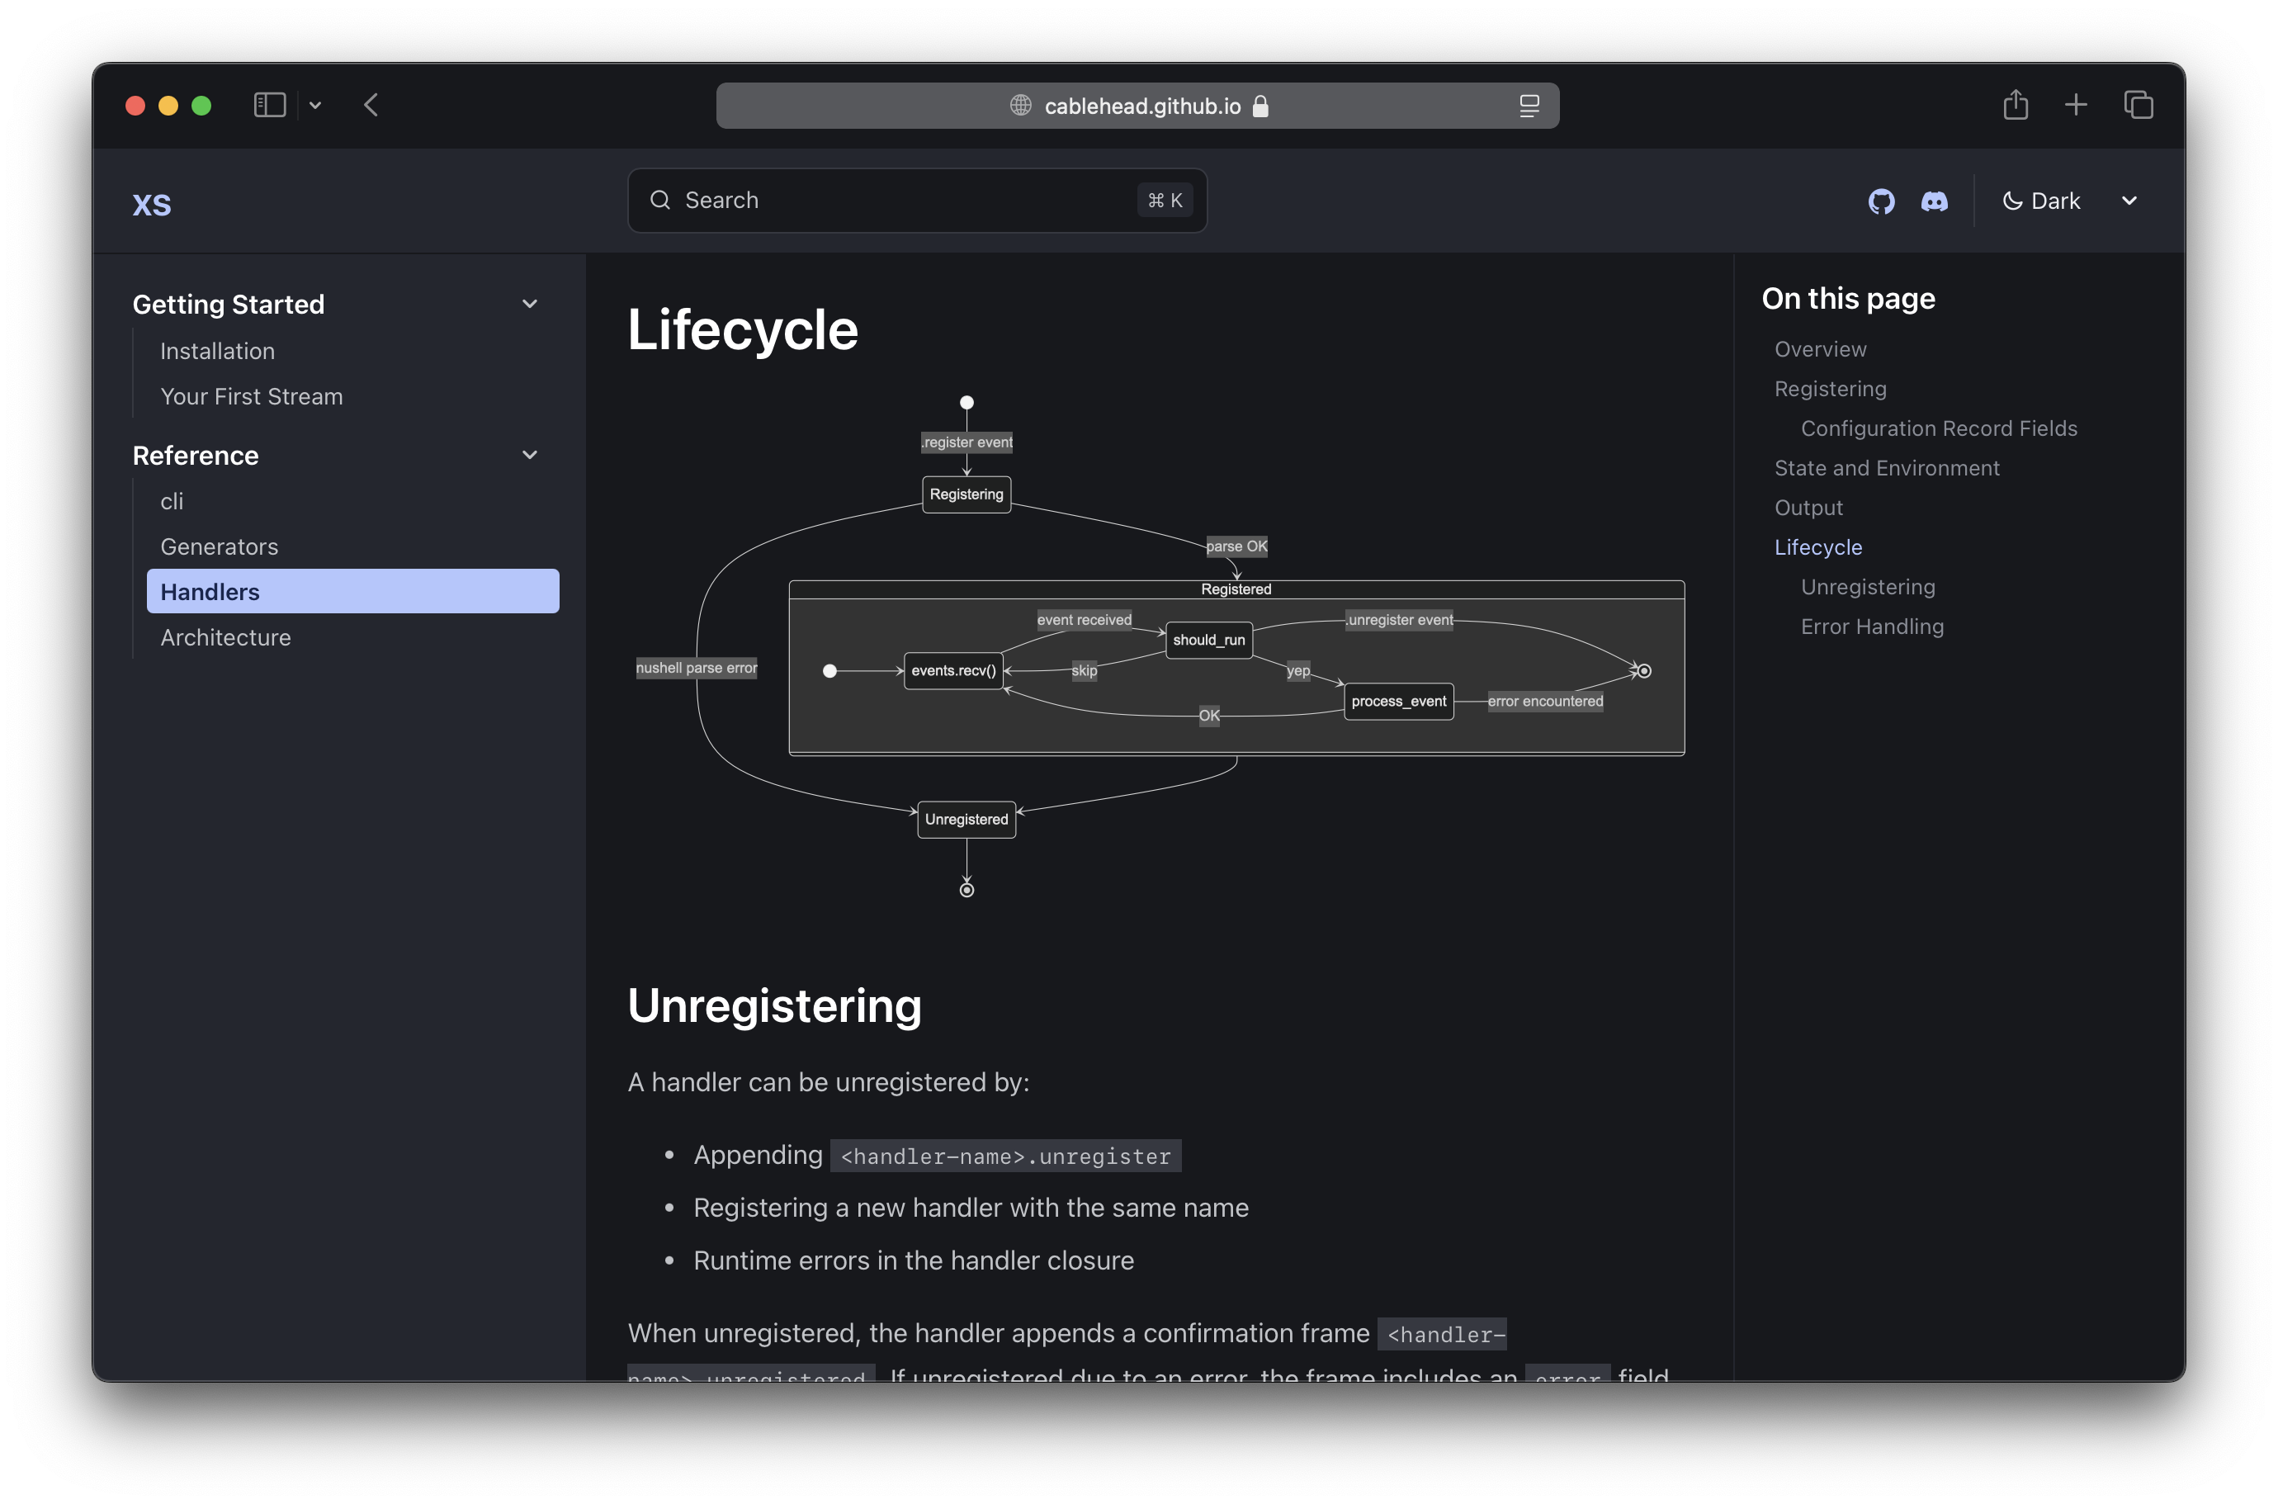Click the sidebar toggle panel icon

(268, 104)
